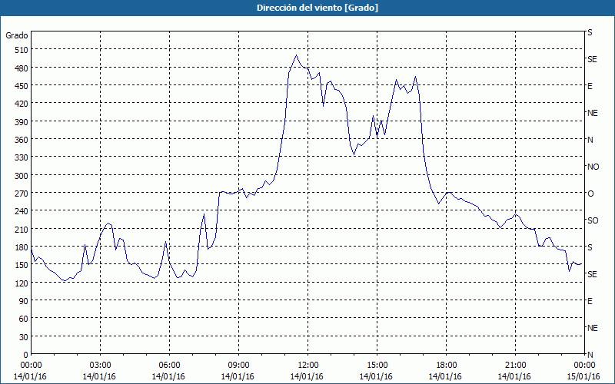Click the 150 tick label
615x384 pixels.
pos(22,265)
